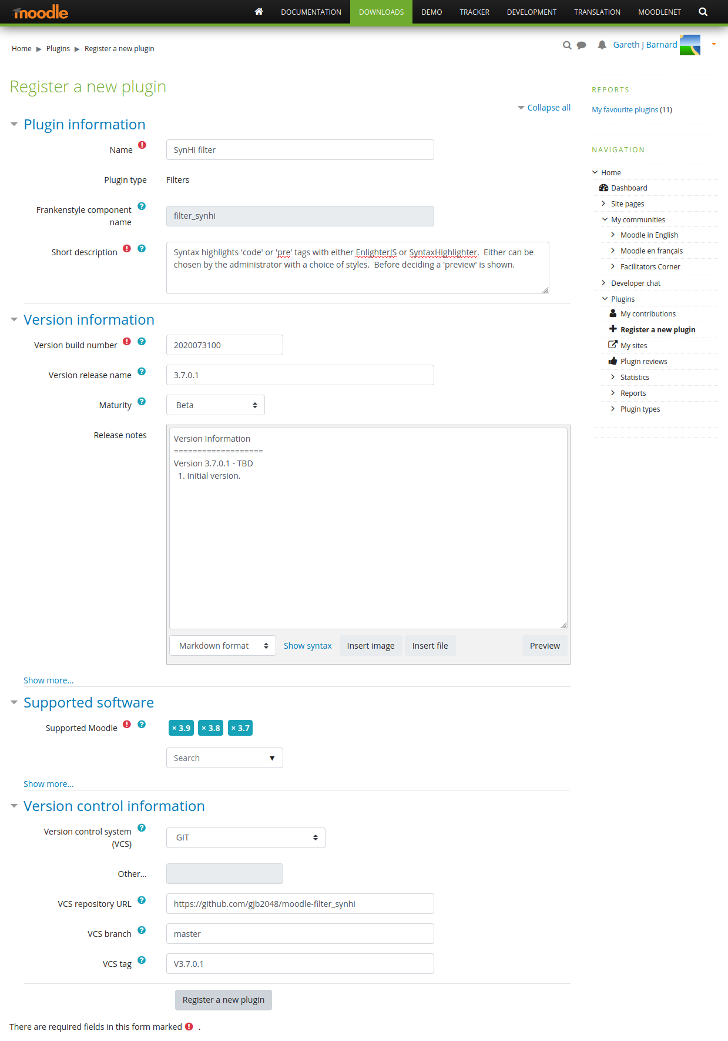The image size is (728, 1041).
Task: Open the Tracker menu item
Action: 474,12
